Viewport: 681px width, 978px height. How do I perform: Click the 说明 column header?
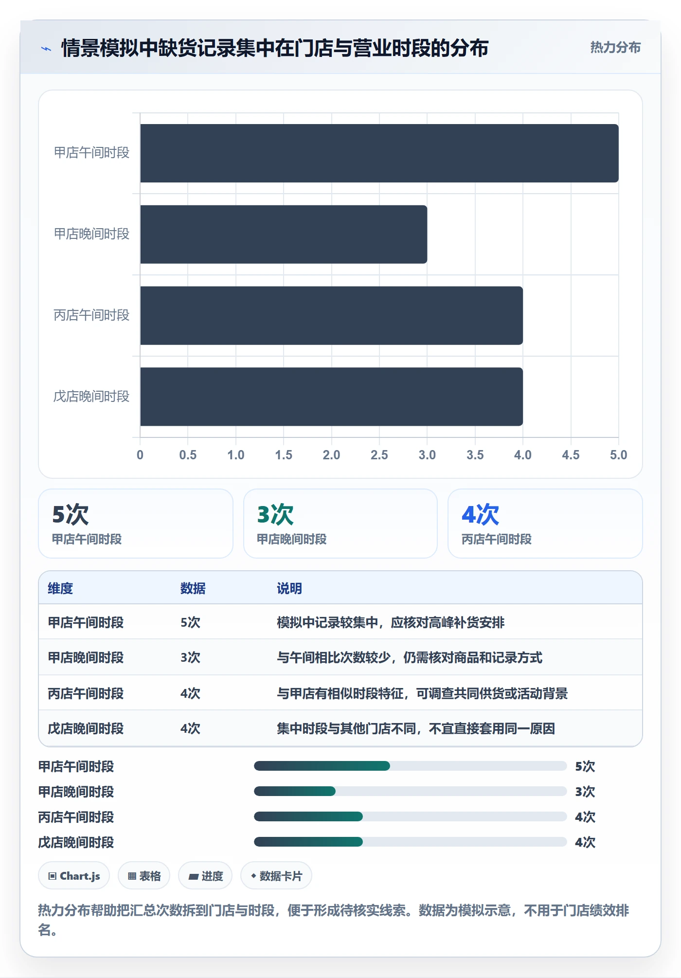pyautogui.click(x=289, y=588)
